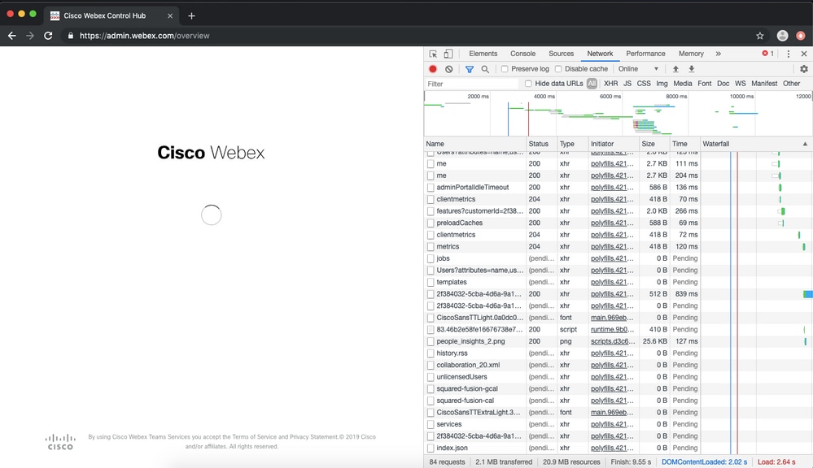
Task: Enable Disable cache checkbox
Action: [558, 69]
